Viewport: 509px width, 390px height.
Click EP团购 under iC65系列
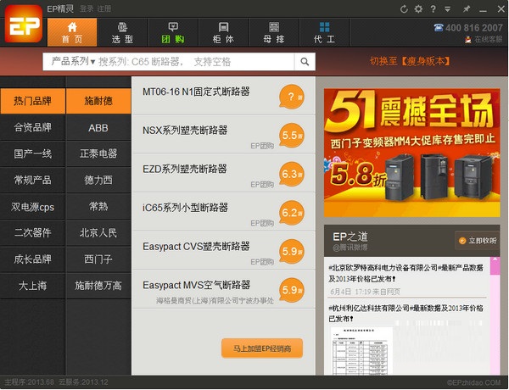[x=262, y=223]
